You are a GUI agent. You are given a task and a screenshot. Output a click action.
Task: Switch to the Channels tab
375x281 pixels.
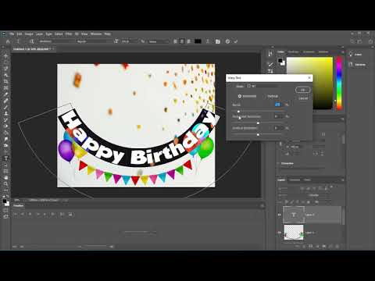point(295,180)
